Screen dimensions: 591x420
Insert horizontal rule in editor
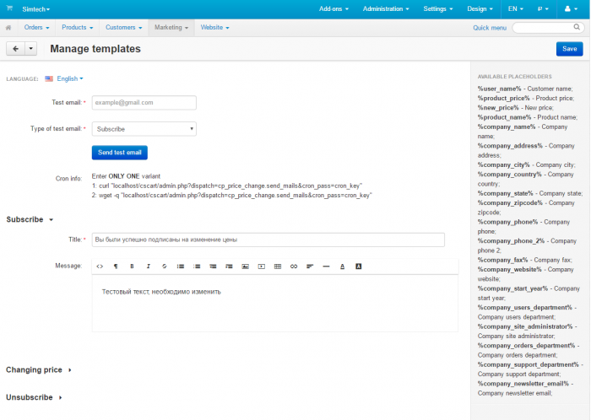[326, 267]
